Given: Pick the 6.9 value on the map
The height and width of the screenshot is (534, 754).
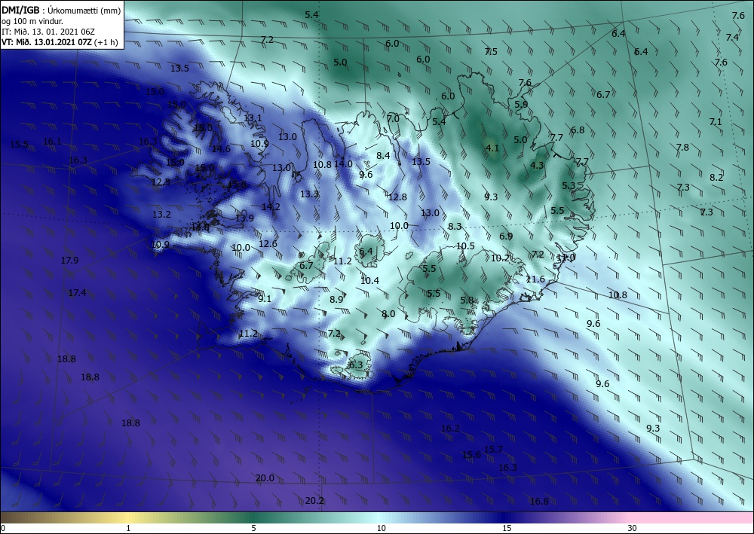Looking at the screenshot, I should coord(506,236).
